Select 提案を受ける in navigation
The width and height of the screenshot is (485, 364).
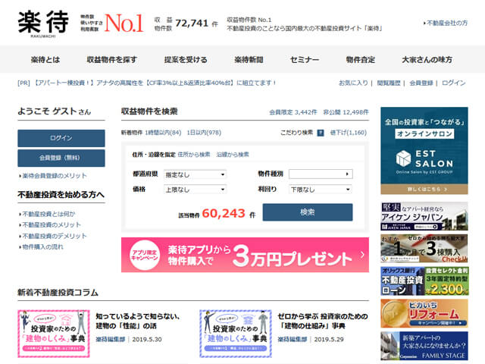186,59
